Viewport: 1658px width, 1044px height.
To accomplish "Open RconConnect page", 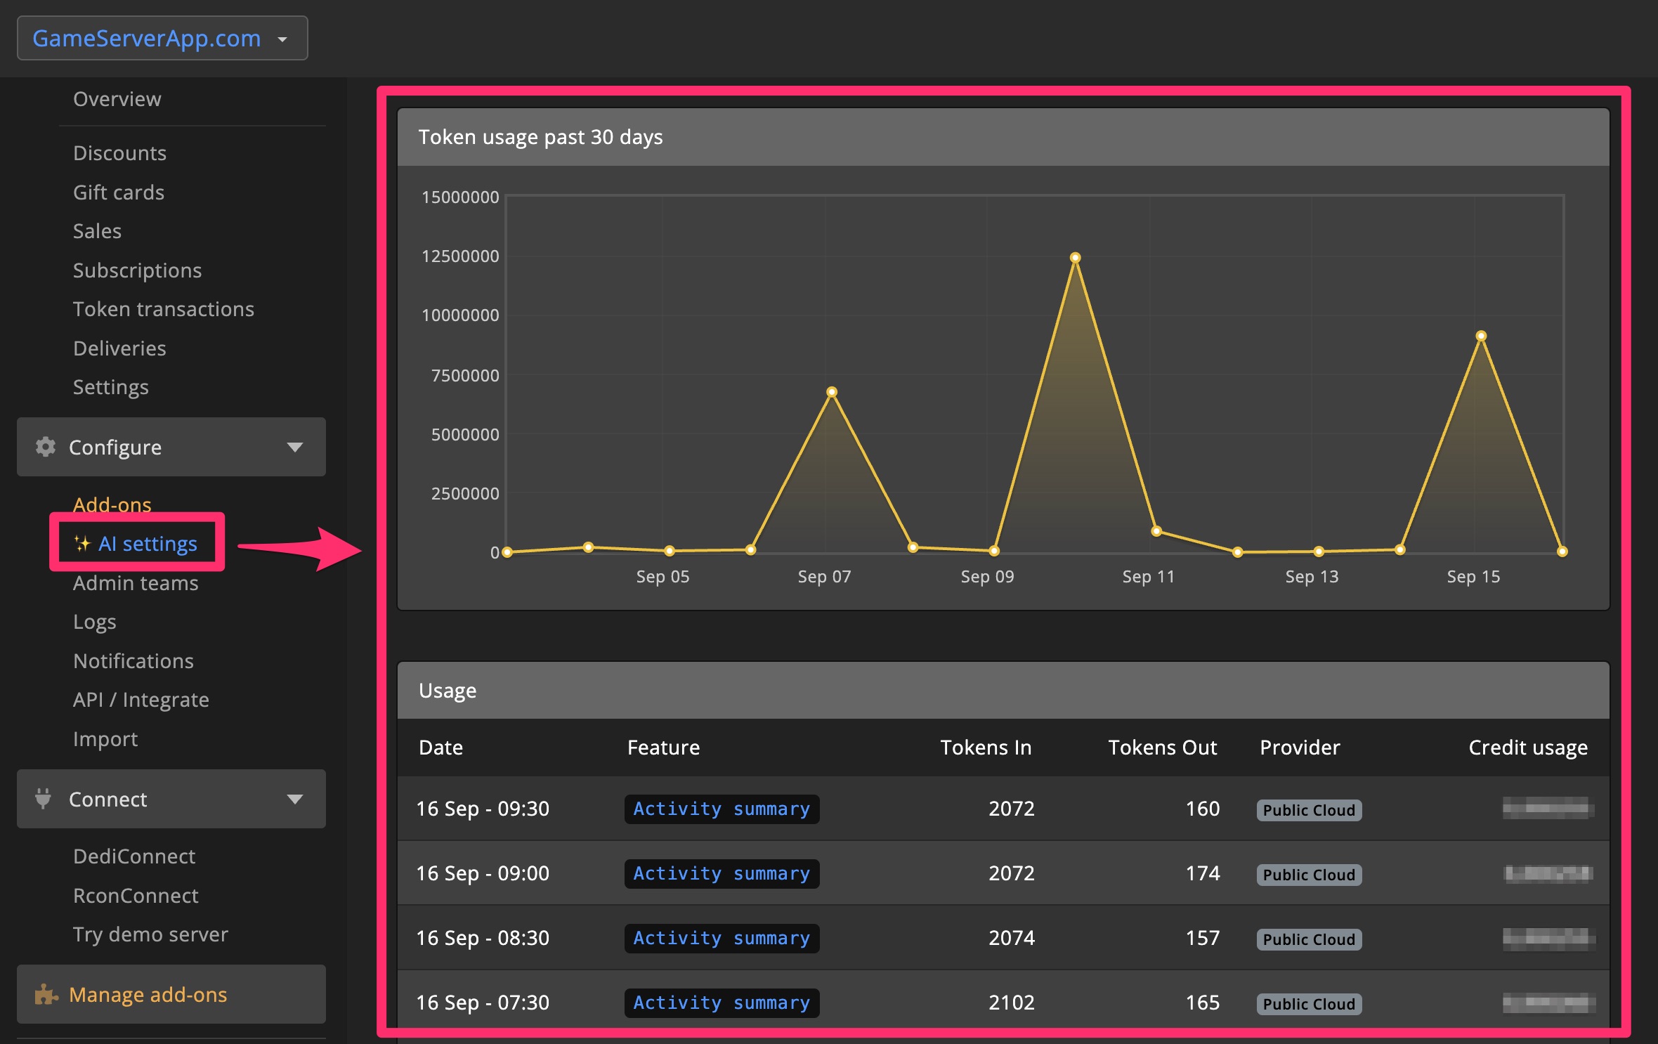I will (136, 896).
